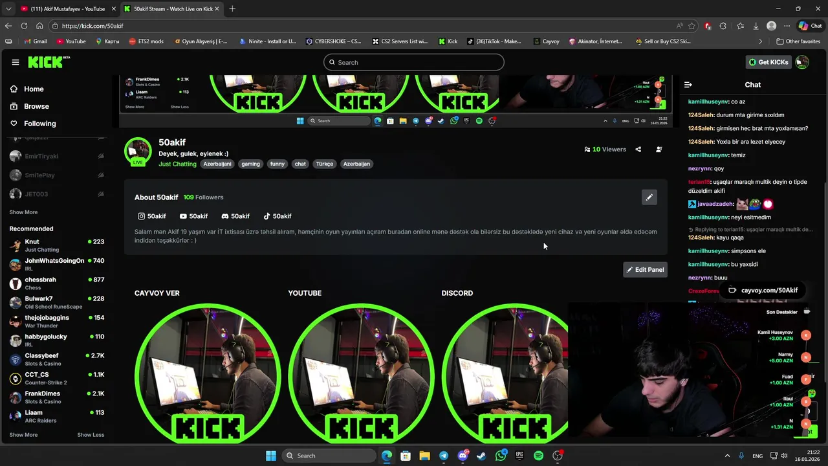Click the Azerbaijani language tag

[217, 164]
